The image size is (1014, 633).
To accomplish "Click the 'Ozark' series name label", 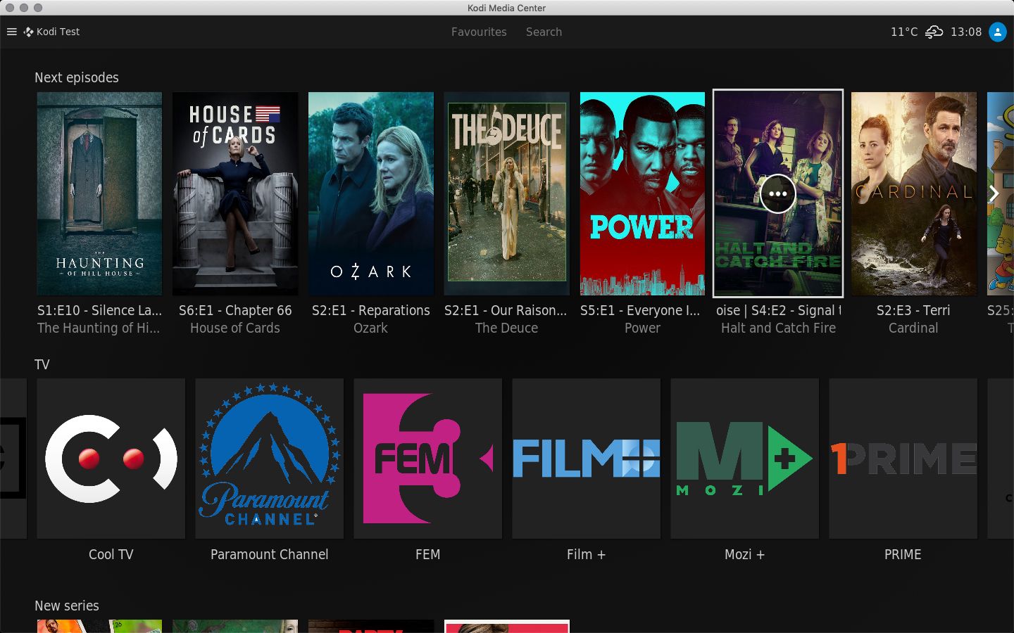I will pos(371,328).
